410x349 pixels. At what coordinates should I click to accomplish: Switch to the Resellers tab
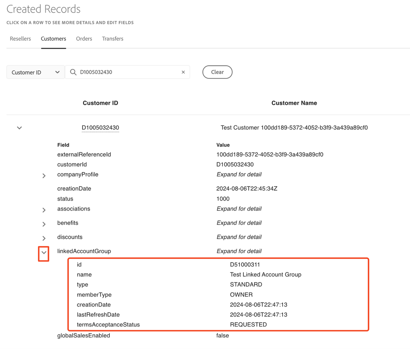point(20,39)
